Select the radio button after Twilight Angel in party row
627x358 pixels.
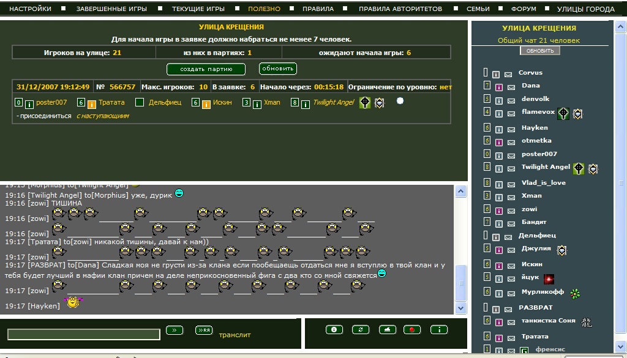pos(400,101)
